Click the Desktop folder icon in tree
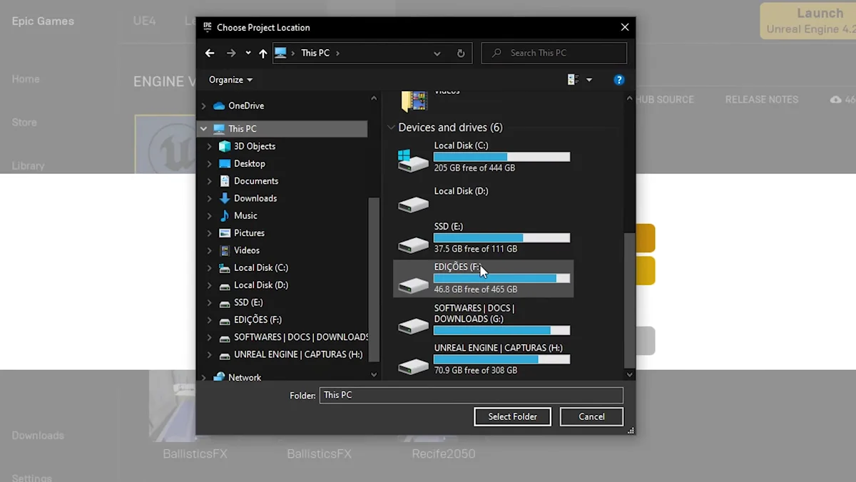 (x=225, y=163)
